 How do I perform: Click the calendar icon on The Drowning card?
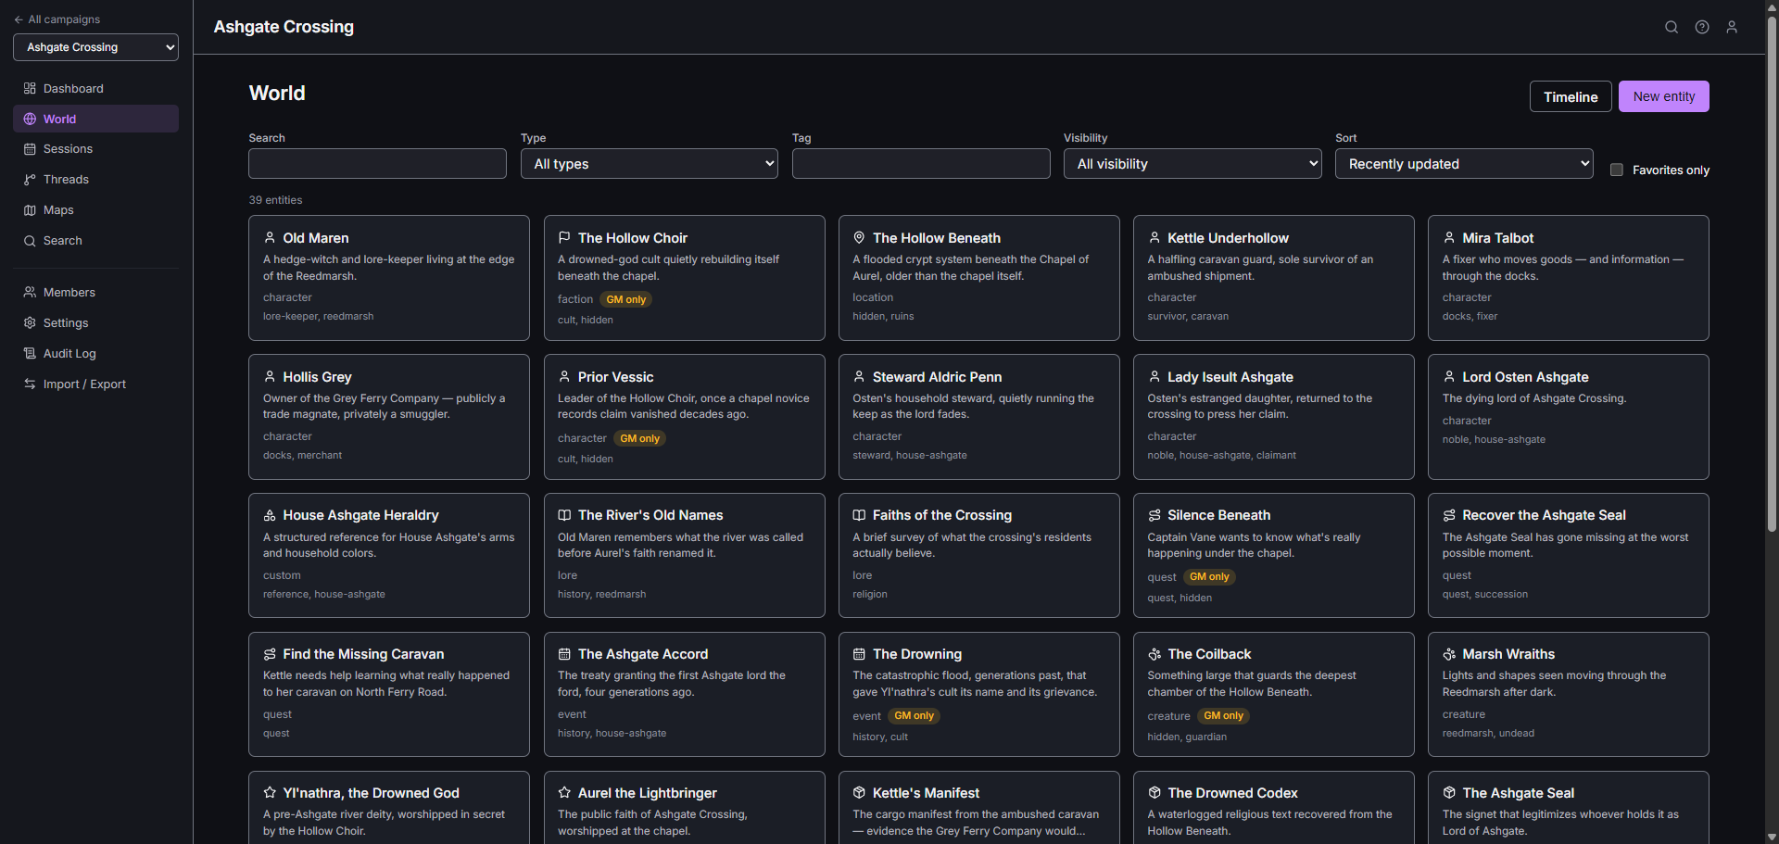click(859, 654)
